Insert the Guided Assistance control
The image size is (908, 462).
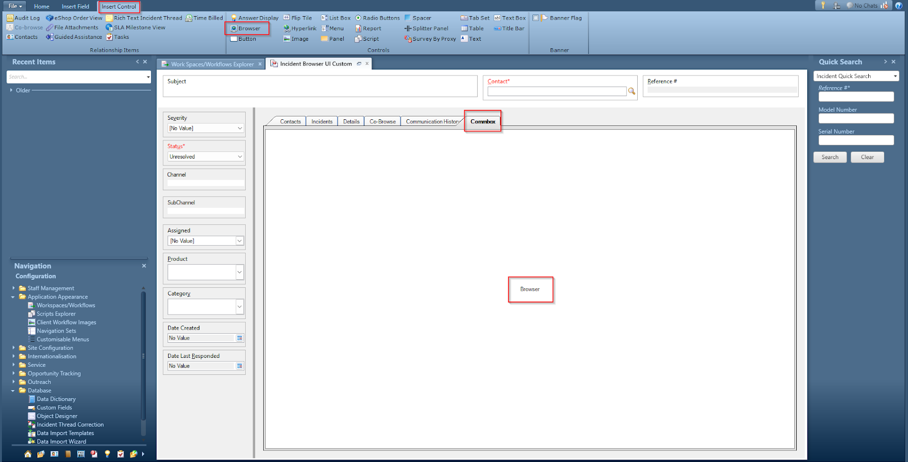tap(74, 37)
